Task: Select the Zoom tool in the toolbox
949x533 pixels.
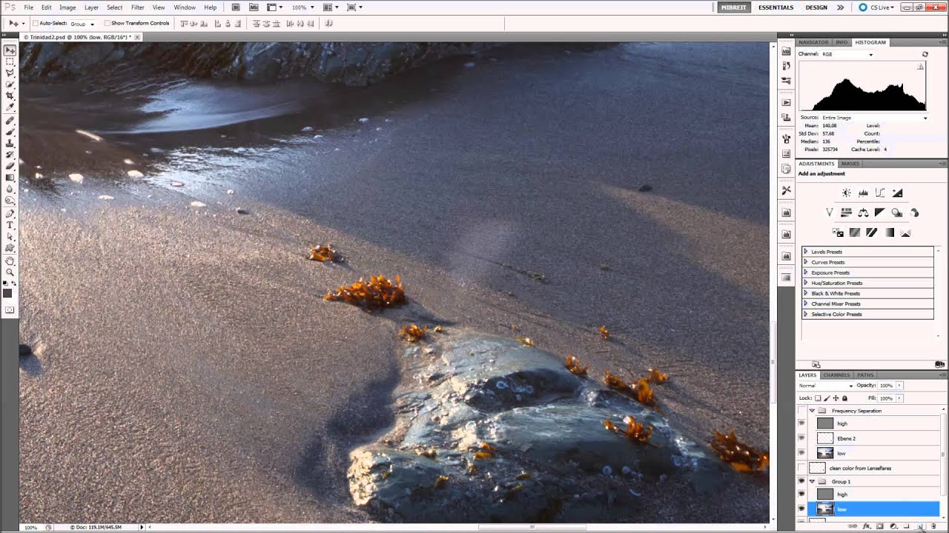Action: click(10, 272)
